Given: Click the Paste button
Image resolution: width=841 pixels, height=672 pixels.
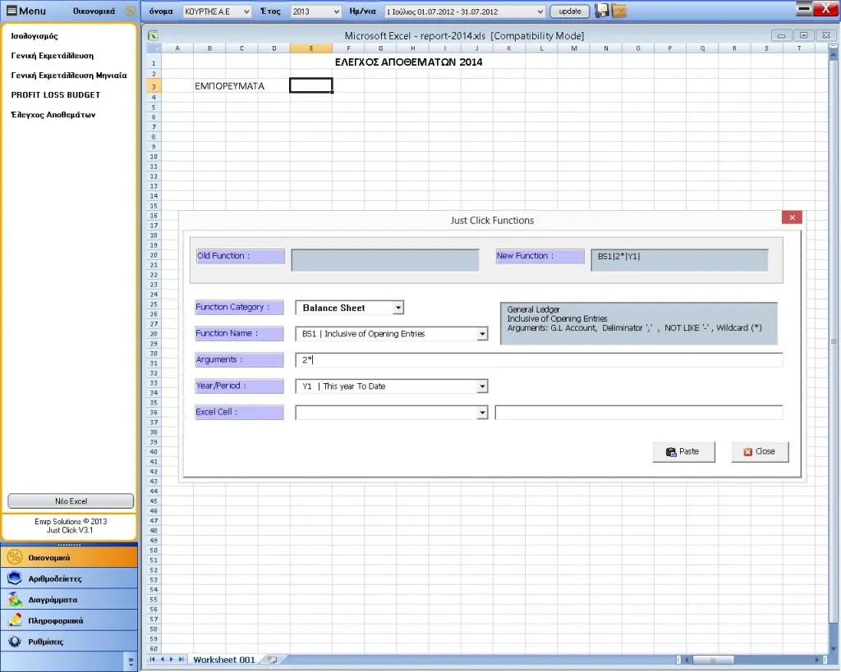Looking at the screenshot, I should tap(683, 452).
